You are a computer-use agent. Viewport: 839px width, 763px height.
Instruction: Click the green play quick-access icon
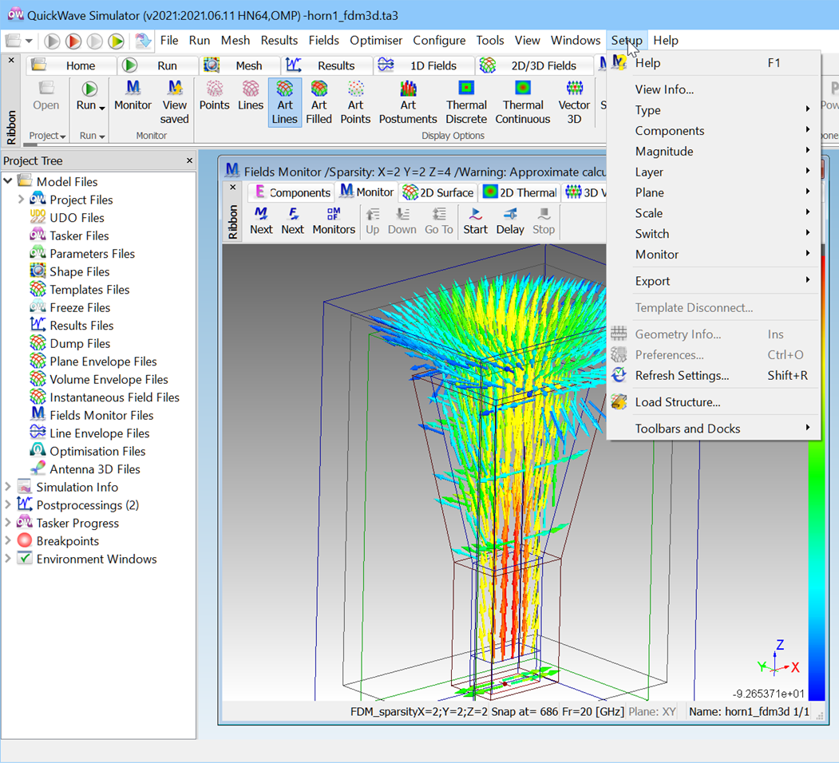[116, 42]
